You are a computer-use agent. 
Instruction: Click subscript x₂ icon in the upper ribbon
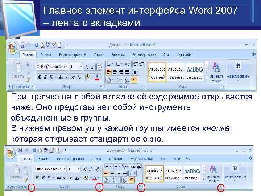(67, 78)
